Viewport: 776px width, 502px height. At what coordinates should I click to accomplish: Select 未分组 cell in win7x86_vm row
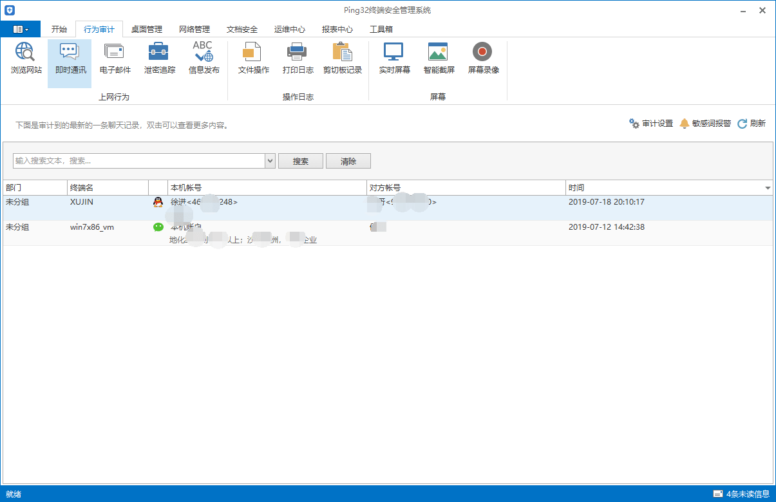(17, 227)
